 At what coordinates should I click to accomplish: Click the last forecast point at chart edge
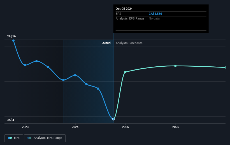pos(225,67)
